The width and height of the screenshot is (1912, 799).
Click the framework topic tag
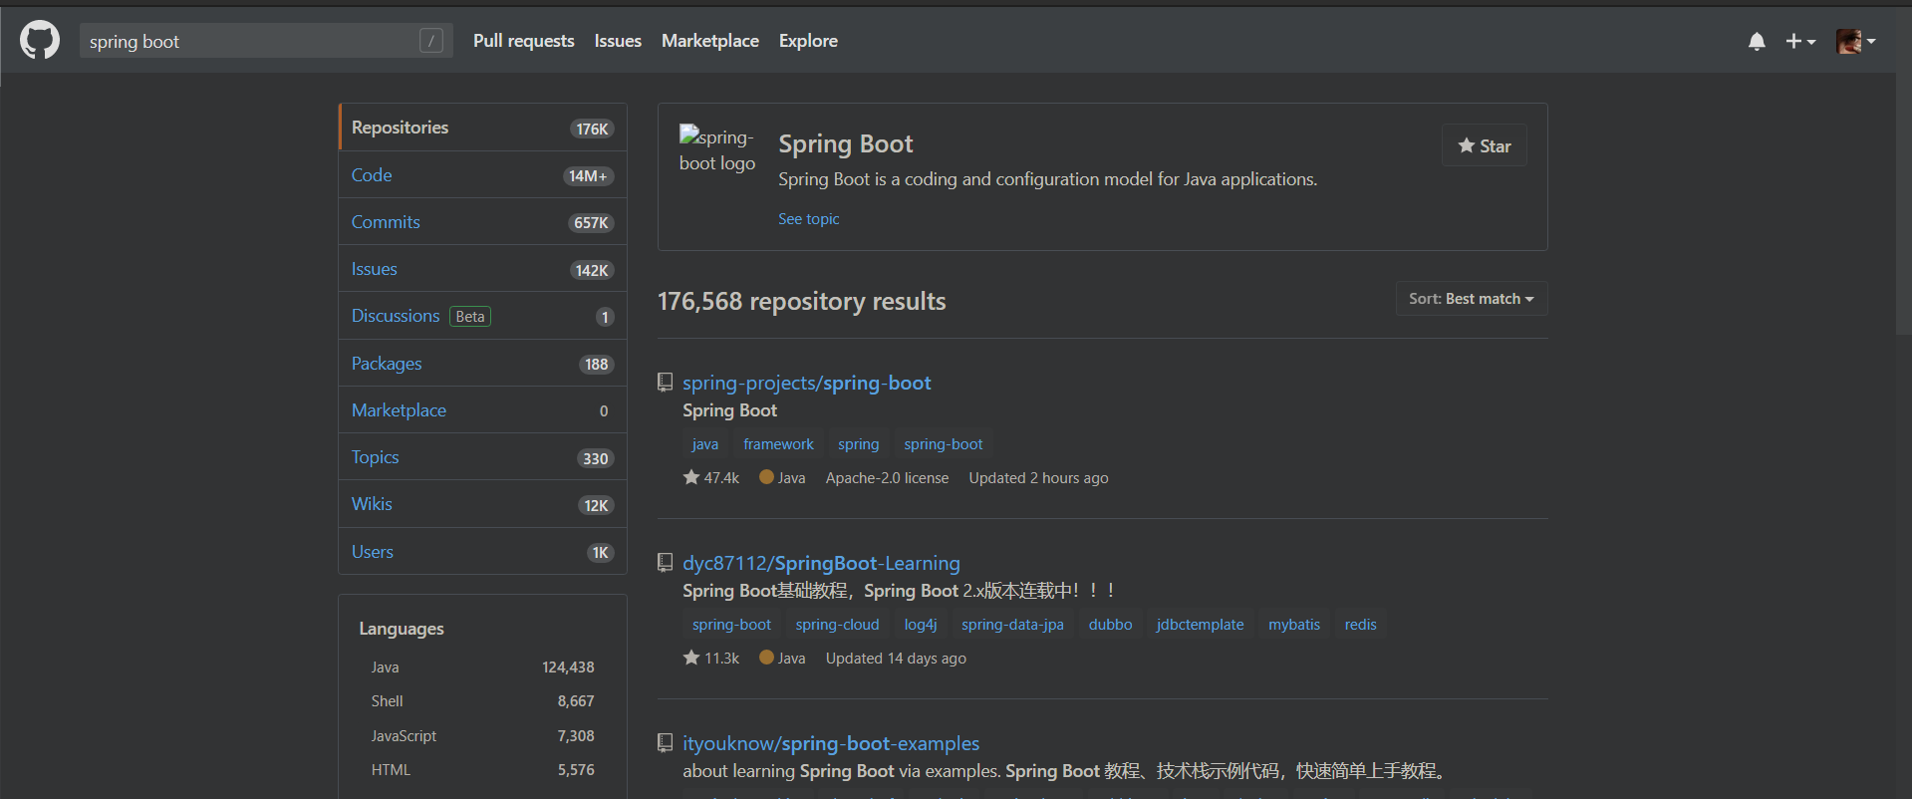778,444
